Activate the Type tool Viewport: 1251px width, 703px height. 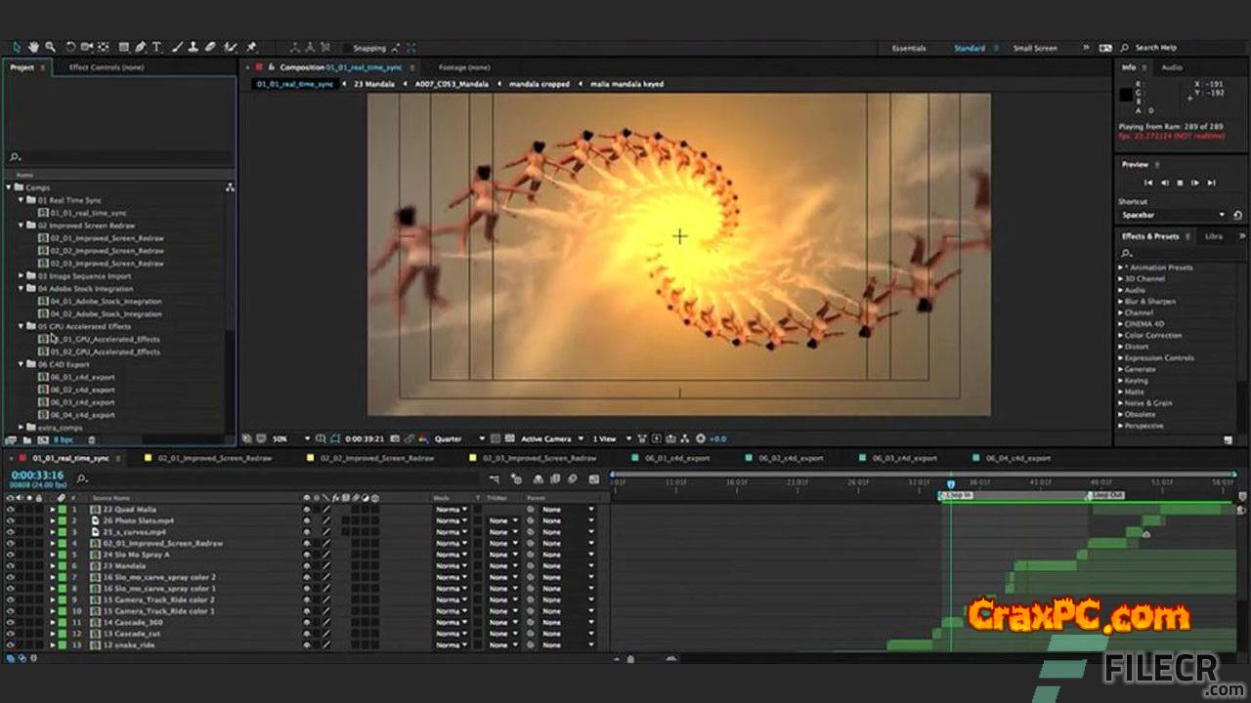[157, 47]
